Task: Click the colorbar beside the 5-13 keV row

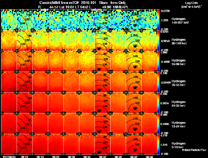Action: (x=158, y=145)
